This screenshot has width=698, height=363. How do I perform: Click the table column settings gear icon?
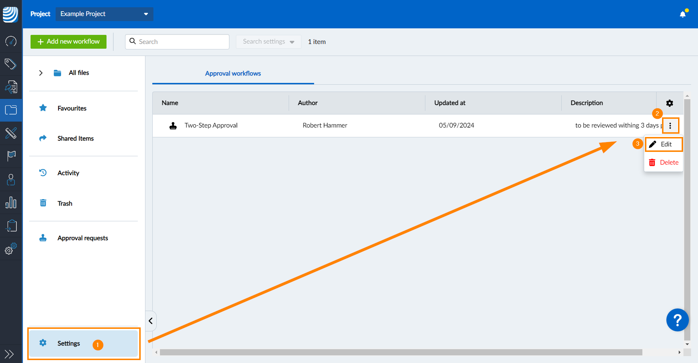670,103
